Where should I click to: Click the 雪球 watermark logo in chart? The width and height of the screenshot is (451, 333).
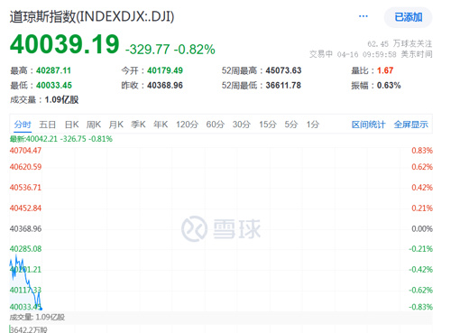[x=221, y=229]
